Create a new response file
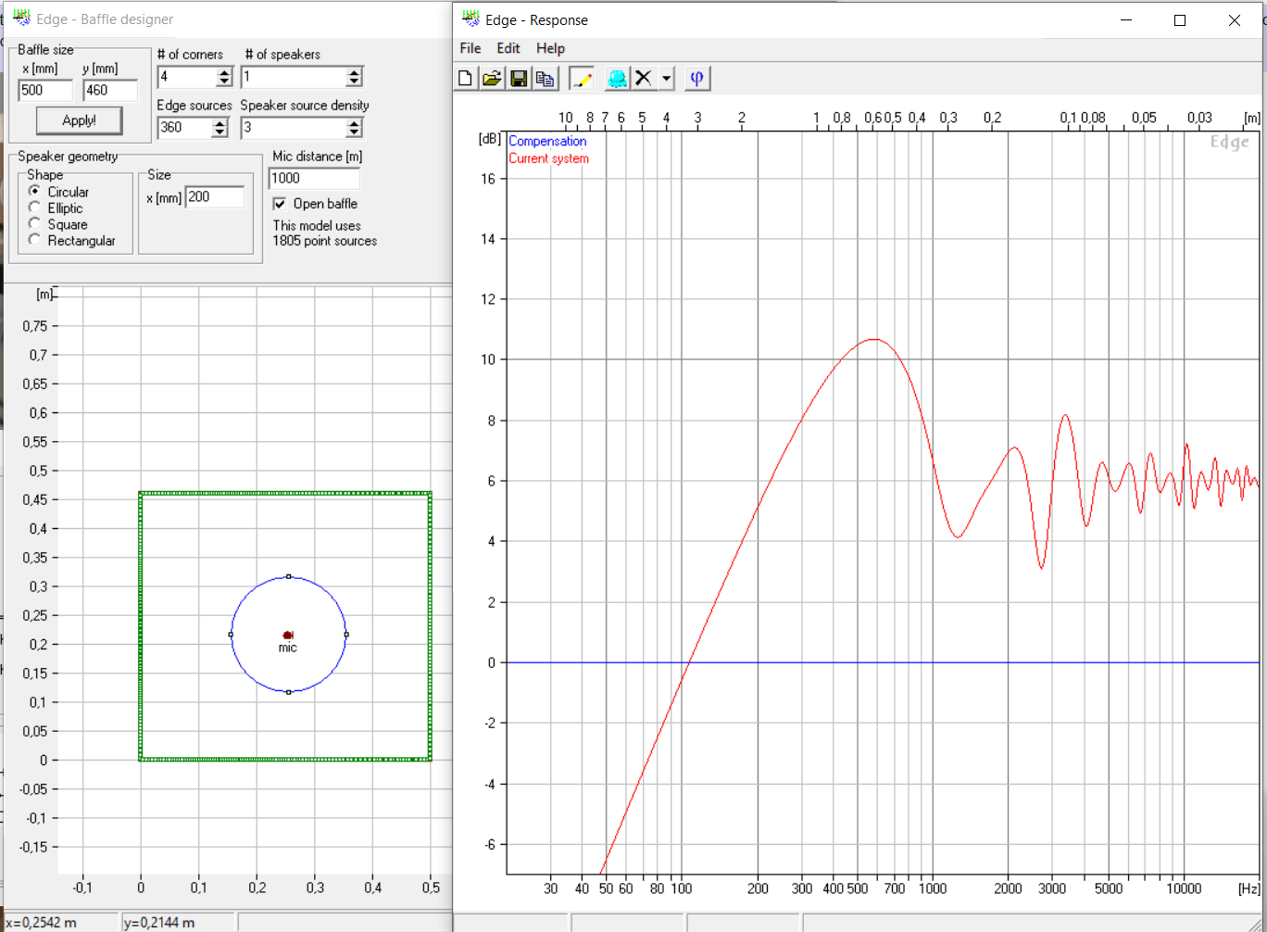The height and width of the screenshot is (932, 1267). click(466, 79)
